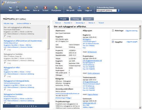Click Logga ut padlock icon
The image size is (142, 110).
(x=88, y=8)
